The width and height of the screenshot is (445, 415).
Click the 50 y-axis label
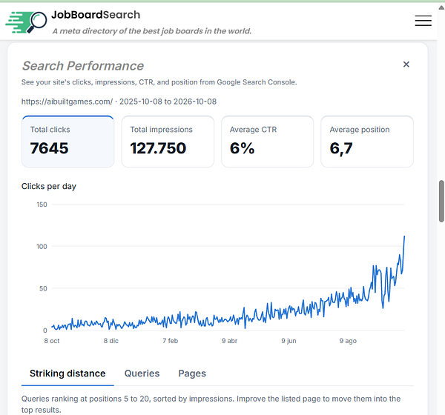(x=43, y=288)
